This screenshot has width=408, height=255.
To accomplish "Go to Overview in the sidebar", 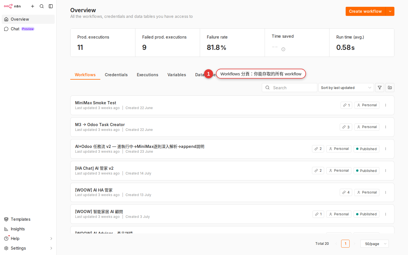I will coord(28,19).
